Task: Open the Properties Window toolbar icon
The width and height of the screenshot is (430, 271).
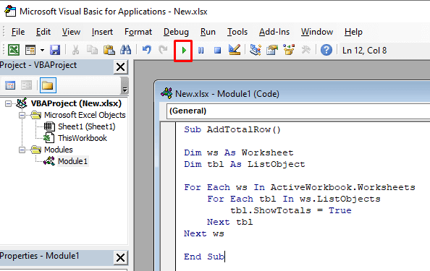Action: (x=272, y=50)
